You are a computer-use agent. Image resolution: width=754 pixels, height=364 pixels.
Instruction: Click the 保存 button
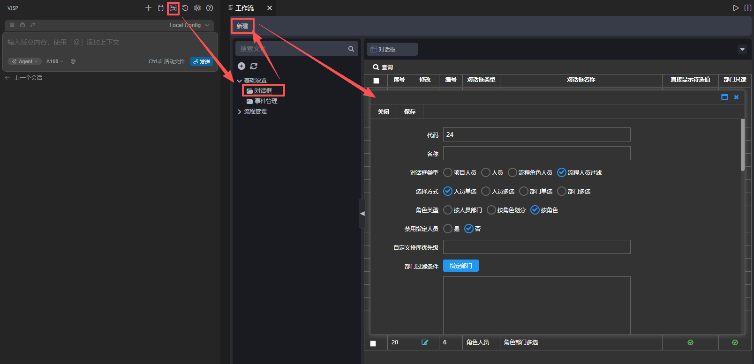coord(409,112)
